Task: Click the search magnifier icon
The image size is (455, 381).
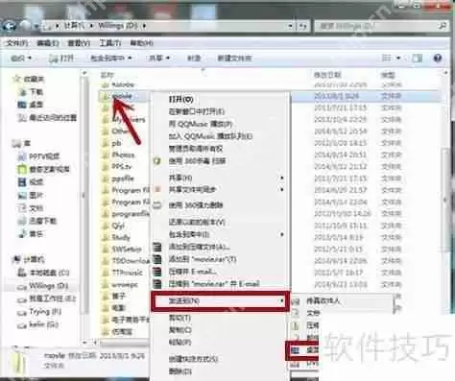Action: pos(443,26)
